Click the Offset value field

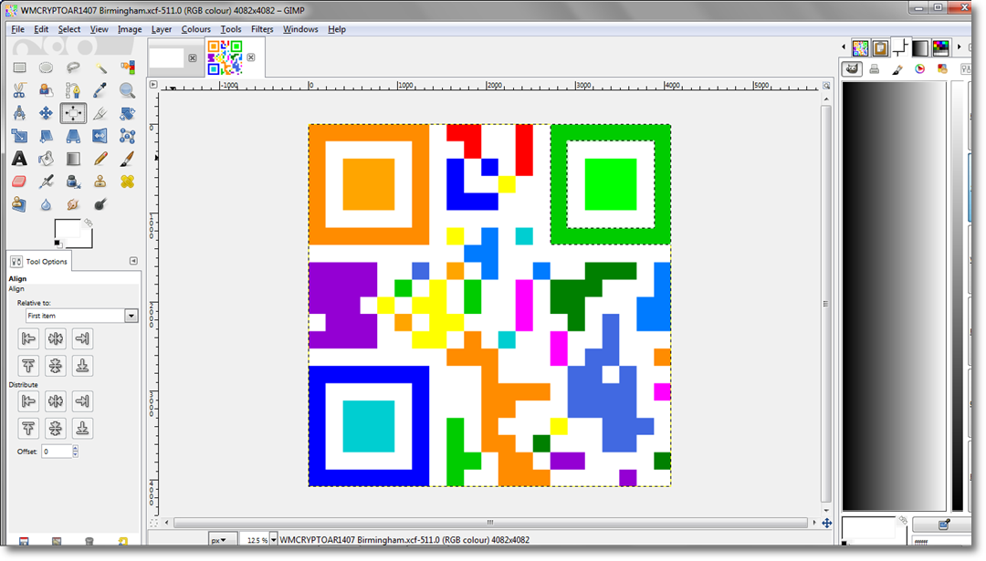(x=57, y=451)
